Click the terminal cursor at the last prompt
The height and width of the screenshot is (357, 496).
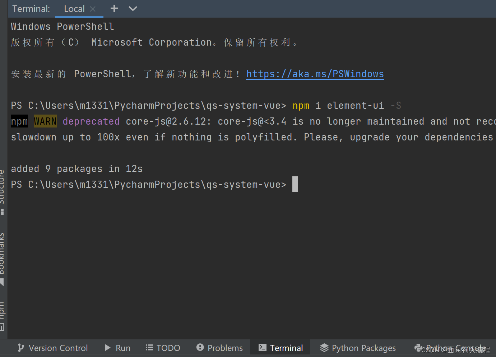tap(295, 184)
